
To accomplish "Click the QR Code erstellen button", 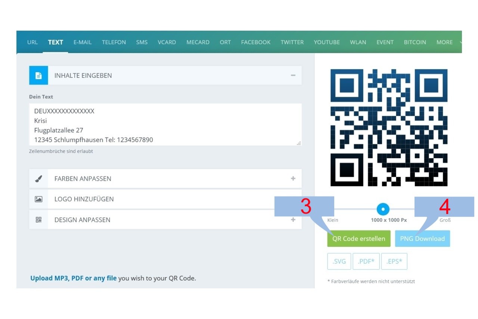I will (x=358, y=238).
